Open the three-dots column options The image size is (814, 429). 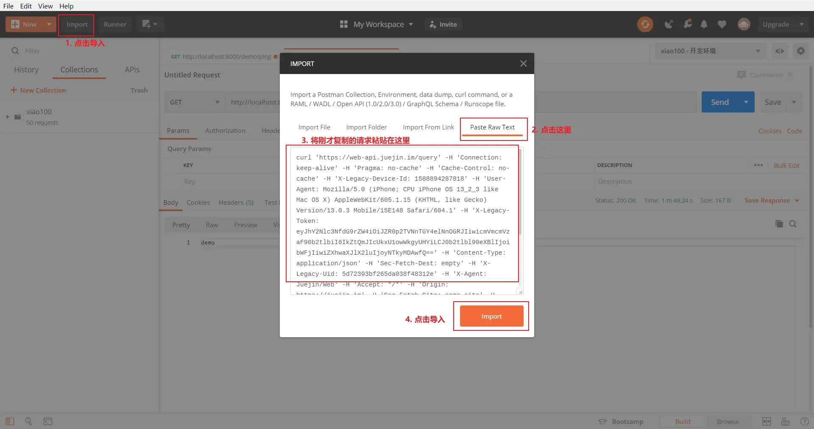pyautogui.click(x=758, y=165)
